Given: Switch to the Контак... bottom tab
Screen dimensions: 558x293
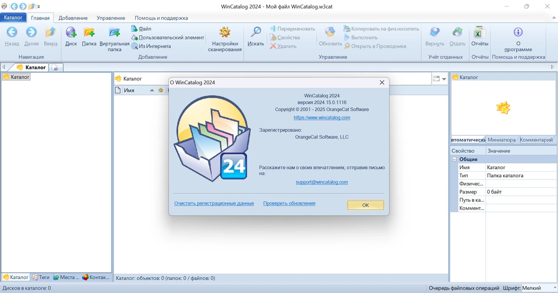Looking at the screenshot, I should (x=96, y=277).
